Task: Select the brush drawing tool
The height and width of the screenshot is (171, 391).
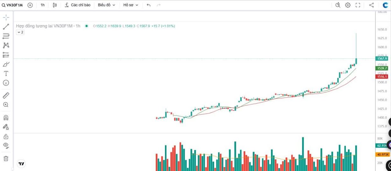Action: click(x=6, y=64)
